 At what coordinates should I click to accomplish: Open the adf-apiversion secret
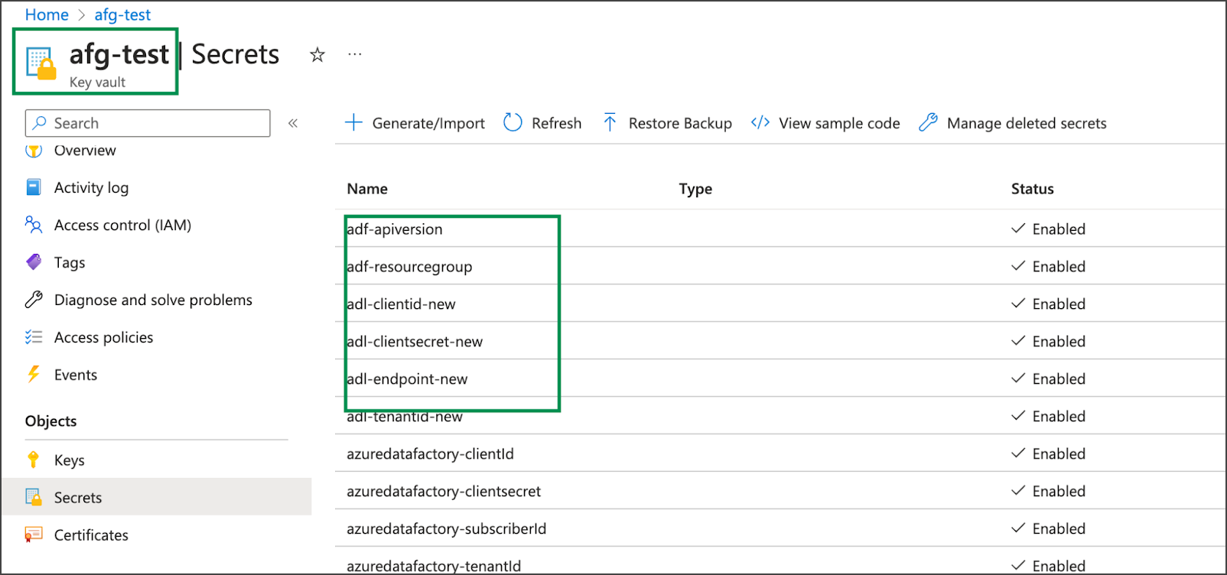[x=395, y=229]
